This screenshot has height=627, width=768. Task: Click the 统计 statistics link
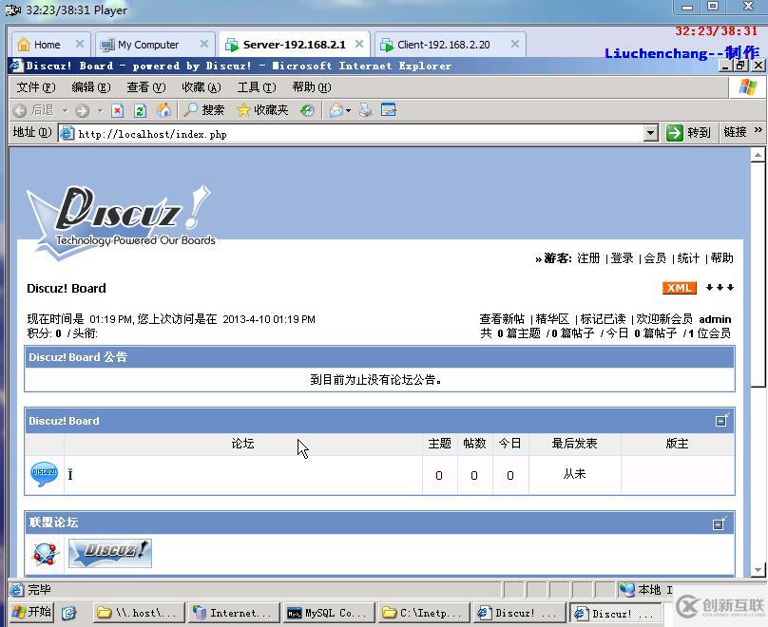point(688,258)
